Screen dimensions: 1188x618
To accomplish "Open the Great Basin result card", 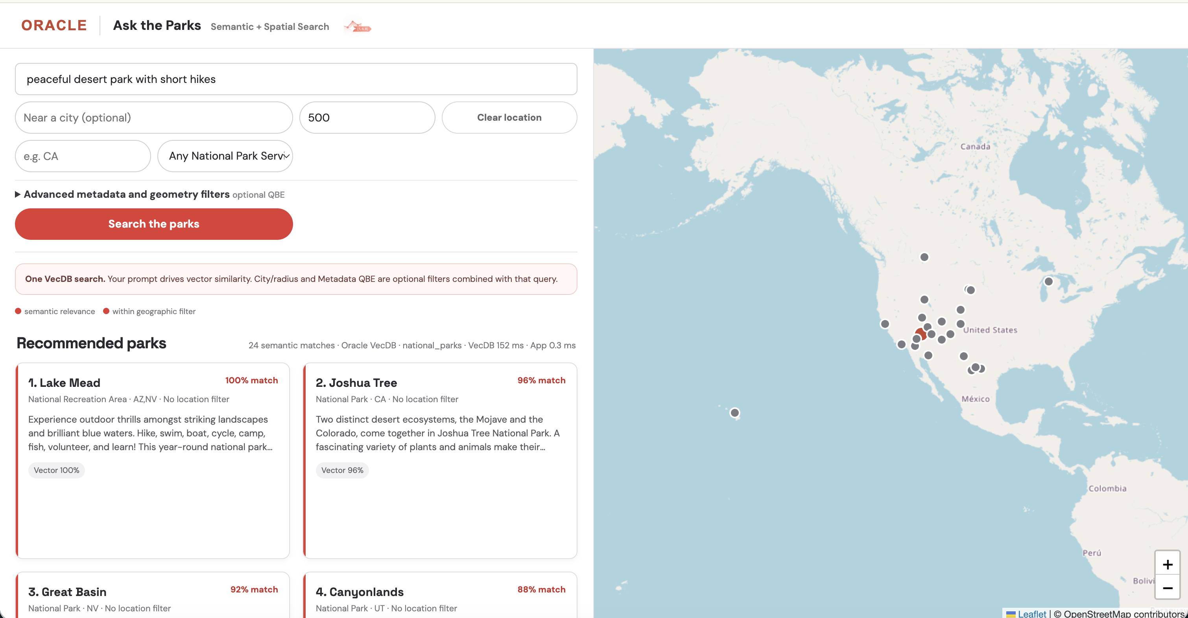I will 153,594.
